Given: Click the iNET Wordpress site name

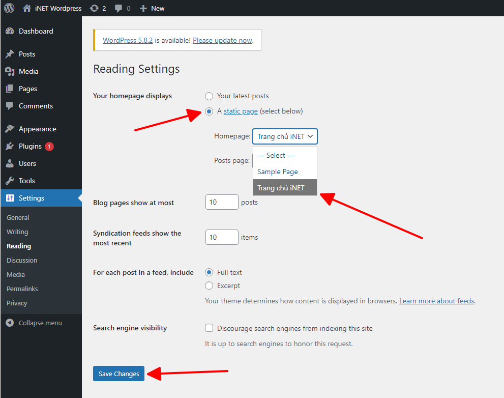Looking at the screenshot, I should tap(58, 8).
